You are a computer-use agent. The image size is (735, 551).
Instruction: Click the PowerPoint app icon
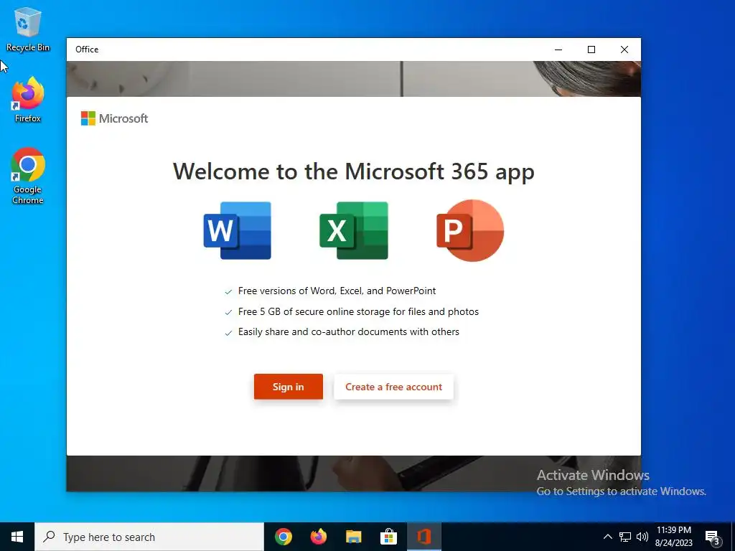(470, 230)
